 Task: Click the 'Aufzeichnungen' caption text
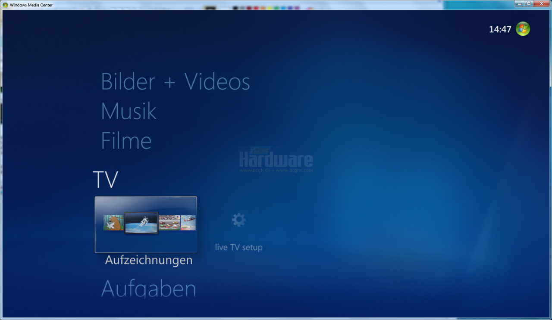(x=149, y=260)
